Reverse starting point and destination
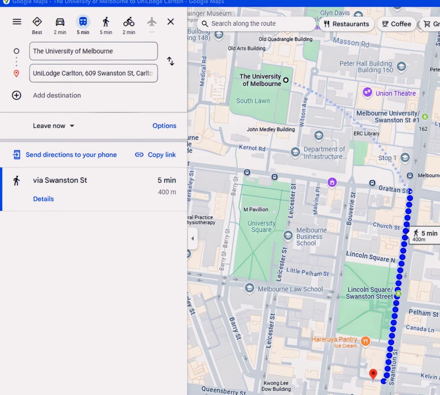 (x=170, y=61)
